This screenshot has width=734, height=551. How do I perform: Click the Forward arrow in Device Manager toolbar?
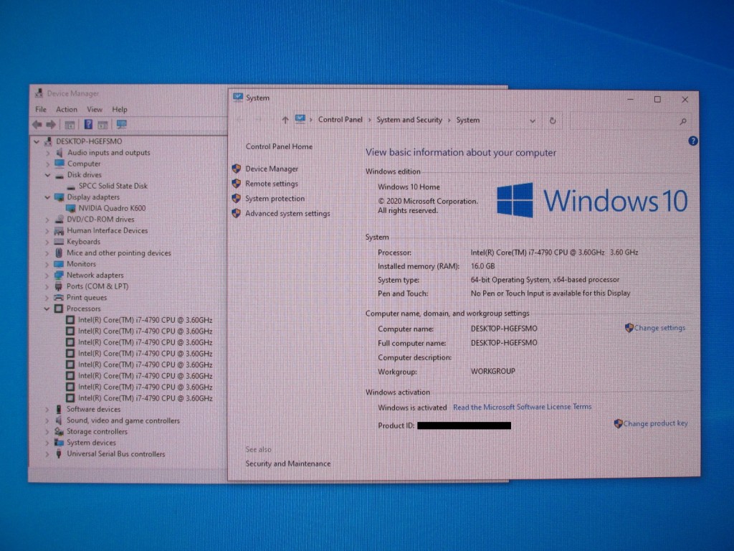click(51, 124)
